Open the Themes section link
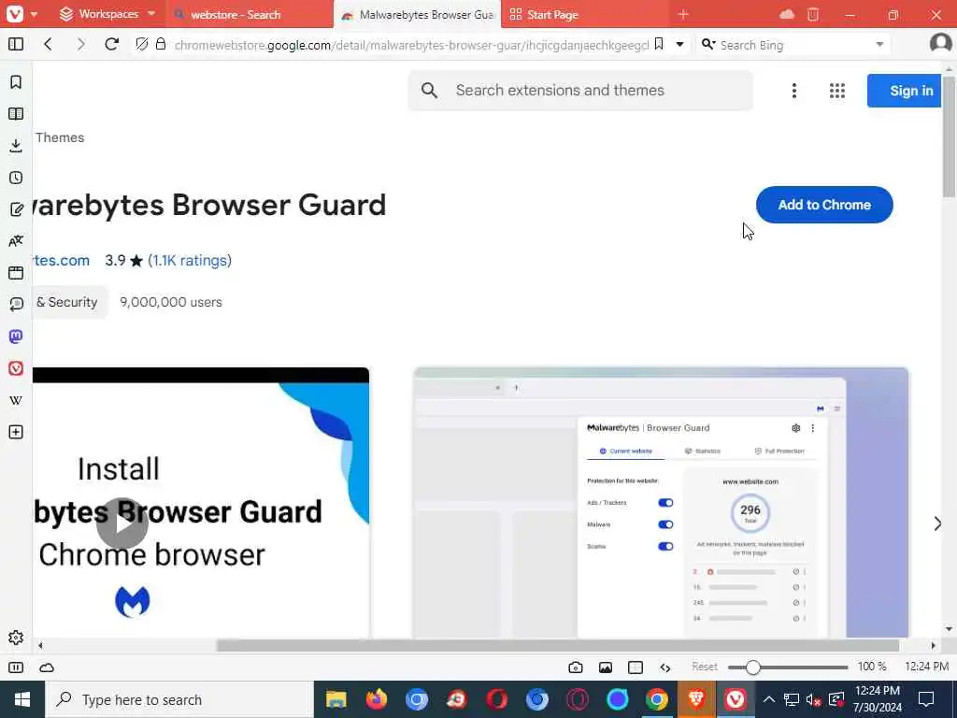 coord(60,137)
